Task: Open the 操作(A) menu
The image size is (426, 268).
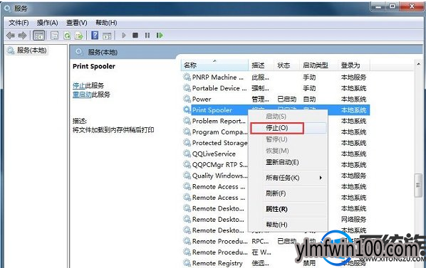Action: 47,23
